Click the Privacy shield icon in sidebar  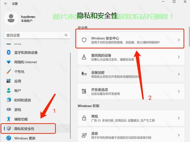coord(9,129)
